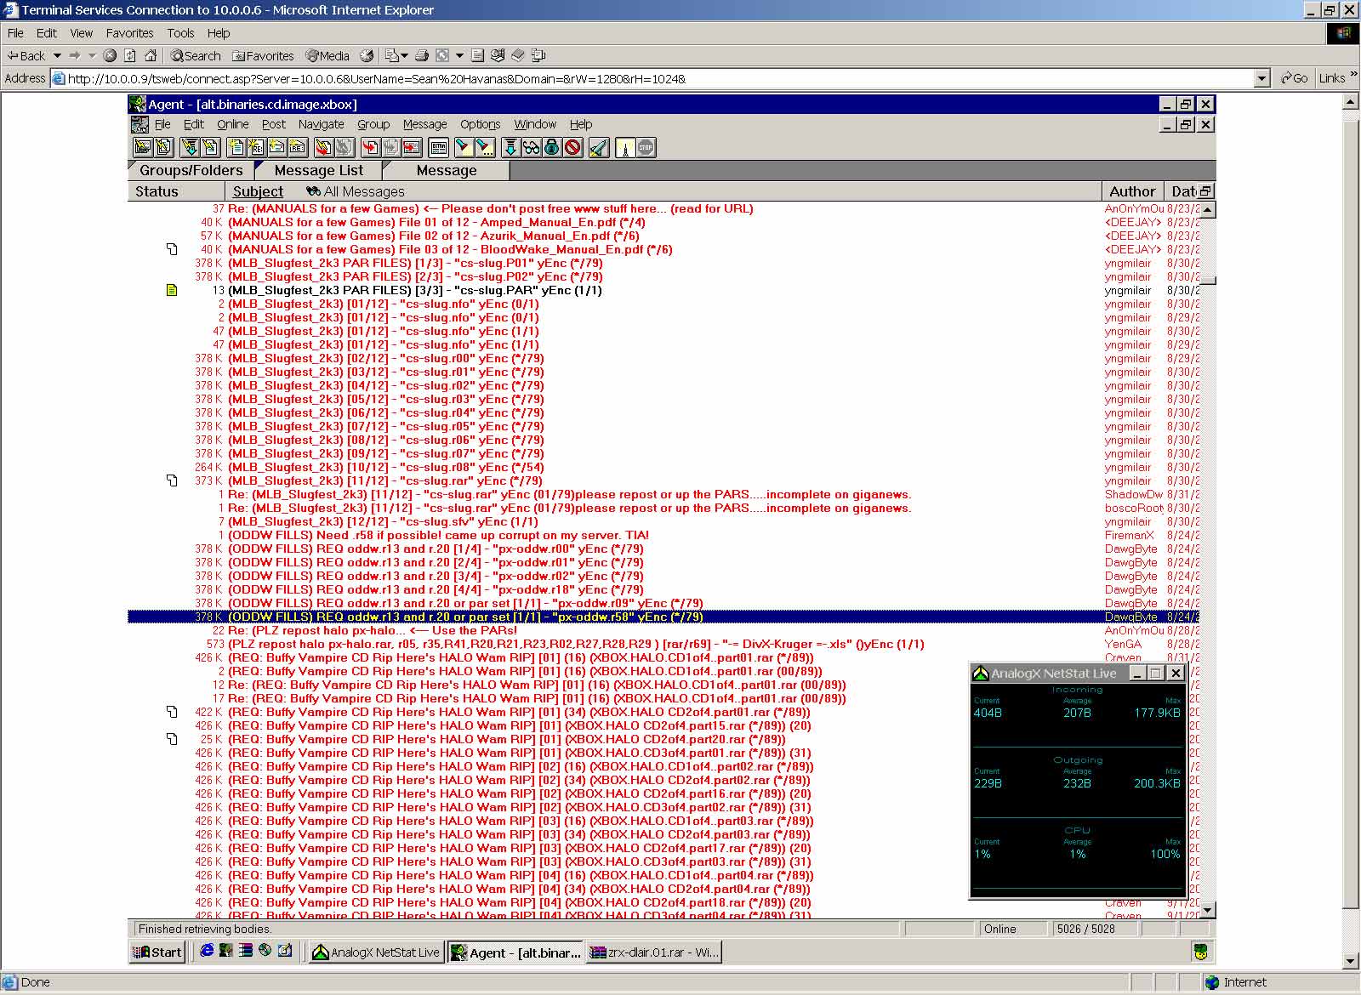Screen dimensions: 1361x995
Task: Click the binoculars-glasses icon in Agent toolbar
Action: pos(532,148)
